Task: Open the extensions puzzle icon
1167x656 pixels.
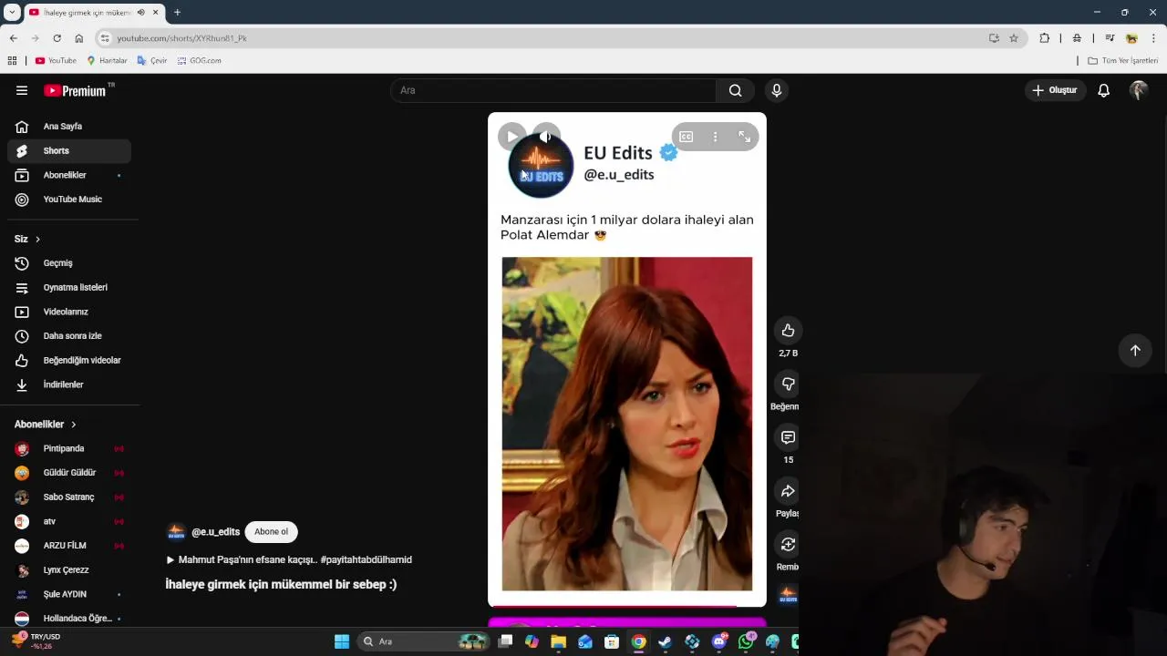Action: pyautogui.click(x=1045, y=38)
